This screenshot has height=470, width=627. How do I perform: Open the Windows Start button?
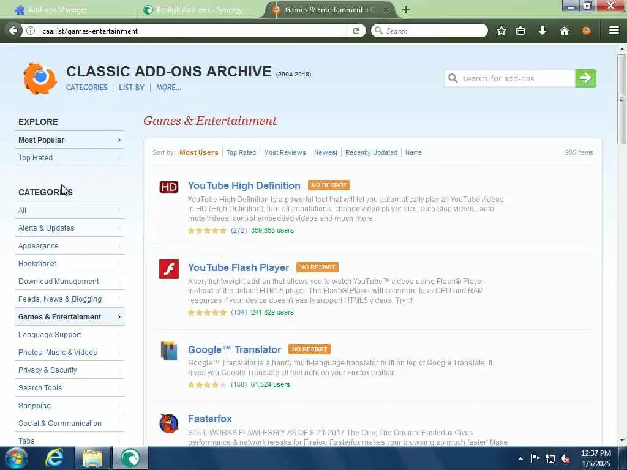click(x=17, y=458)
